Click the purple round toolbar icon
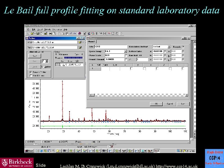This screenshot has height=168, width=224. [80, 33]
